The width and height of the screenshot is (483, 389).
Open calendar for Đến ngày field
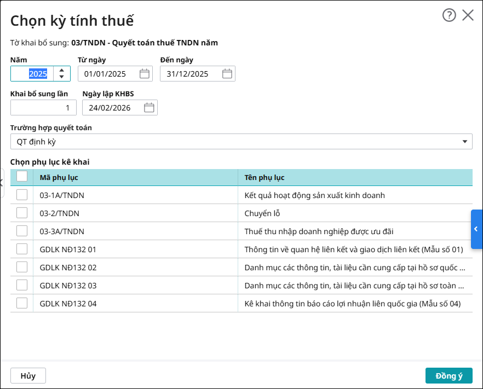(x=227, y=74)
